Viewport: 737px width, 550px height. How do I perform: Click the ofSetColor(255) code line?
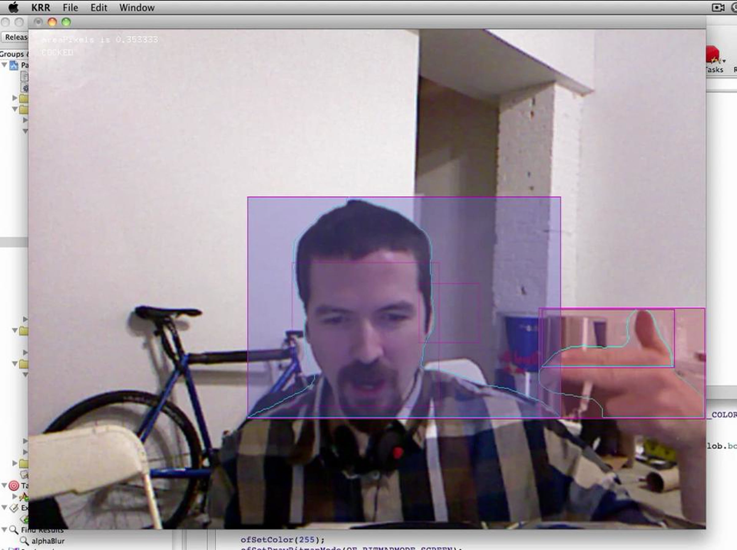click(x=283, y=539)
